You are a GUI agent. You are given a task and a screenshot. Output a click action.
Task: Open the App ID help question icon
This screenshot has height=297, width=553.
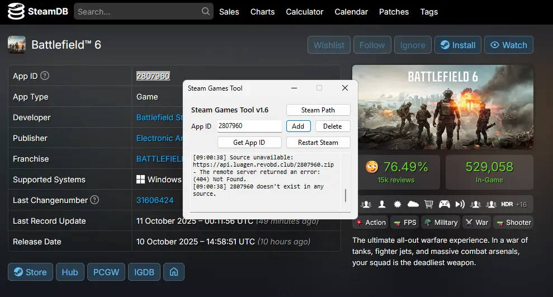(x=45, y=76)
